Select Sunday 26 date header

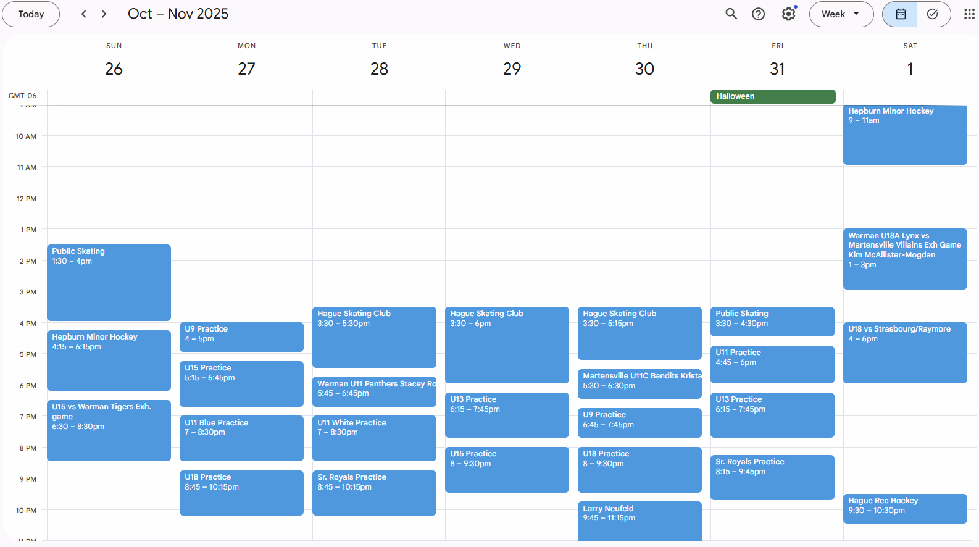pyautogui.click(x=114, y=69)
